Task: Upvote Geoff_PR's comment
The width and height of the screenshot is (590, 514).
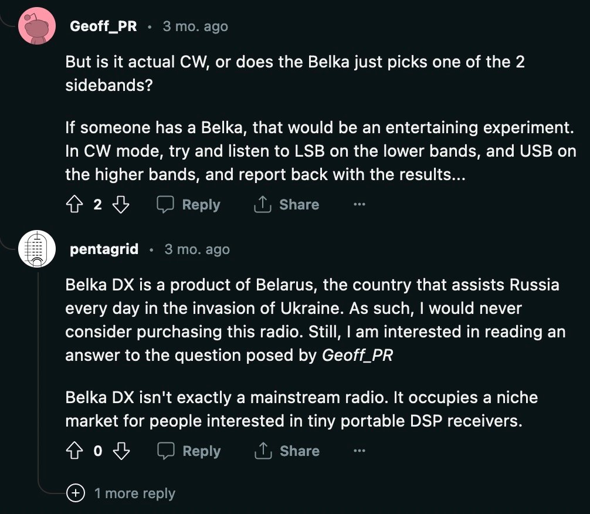Action: [74, 205]
